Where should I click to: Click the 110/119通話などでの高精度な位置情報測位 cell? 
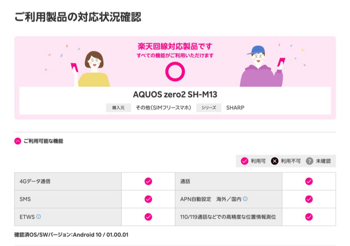[x=228, y=217]
